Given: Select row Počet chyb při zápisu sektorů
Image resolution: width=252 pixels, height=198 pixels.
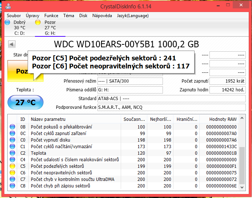Looking at the screenshot, I should (x=123, y=186).
